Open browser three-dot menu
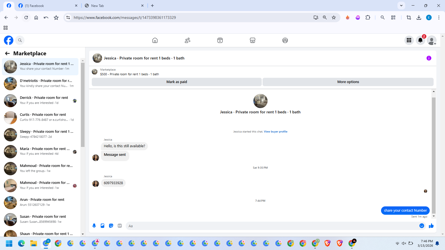 [439, 17]
